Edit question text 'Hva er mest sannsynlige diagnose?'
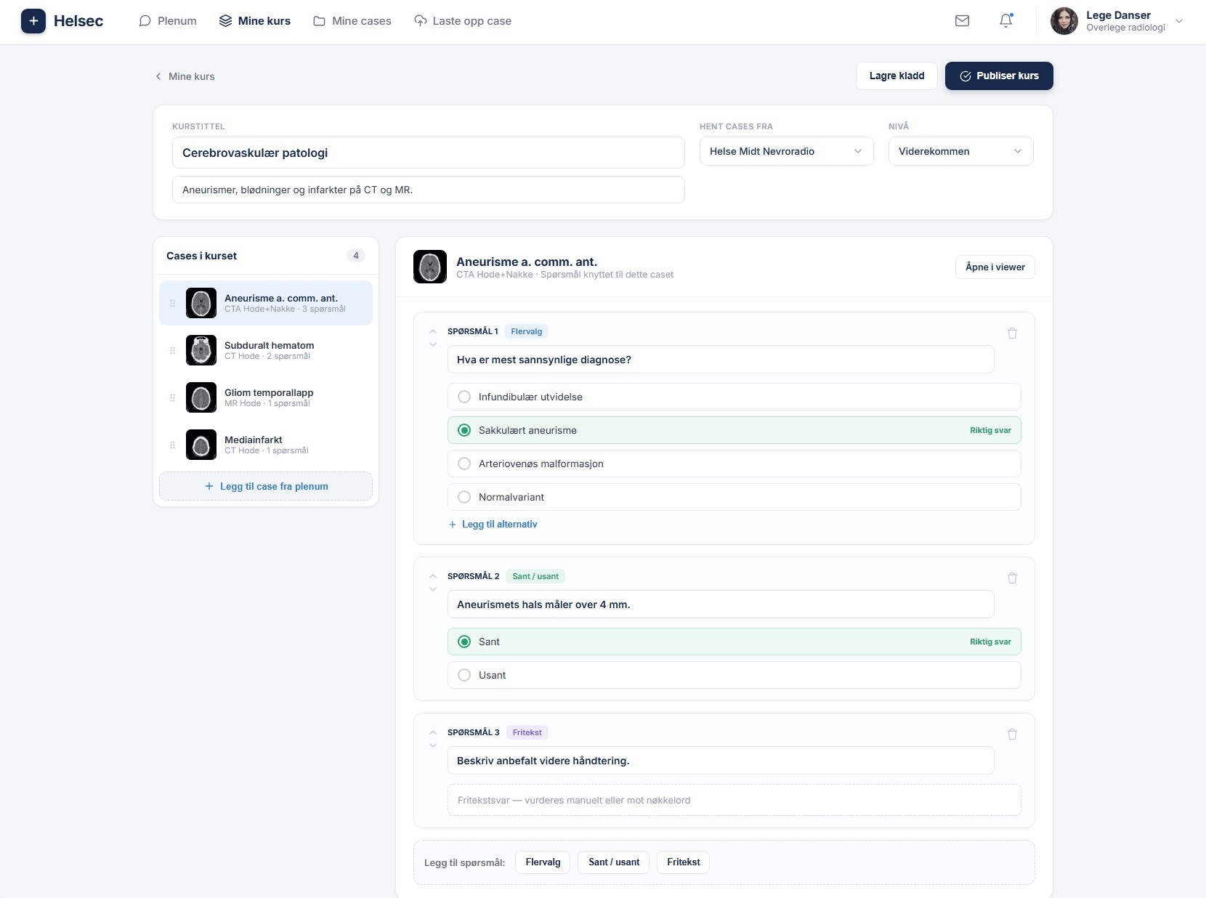The image size is (1206, 898). [721, 360]
